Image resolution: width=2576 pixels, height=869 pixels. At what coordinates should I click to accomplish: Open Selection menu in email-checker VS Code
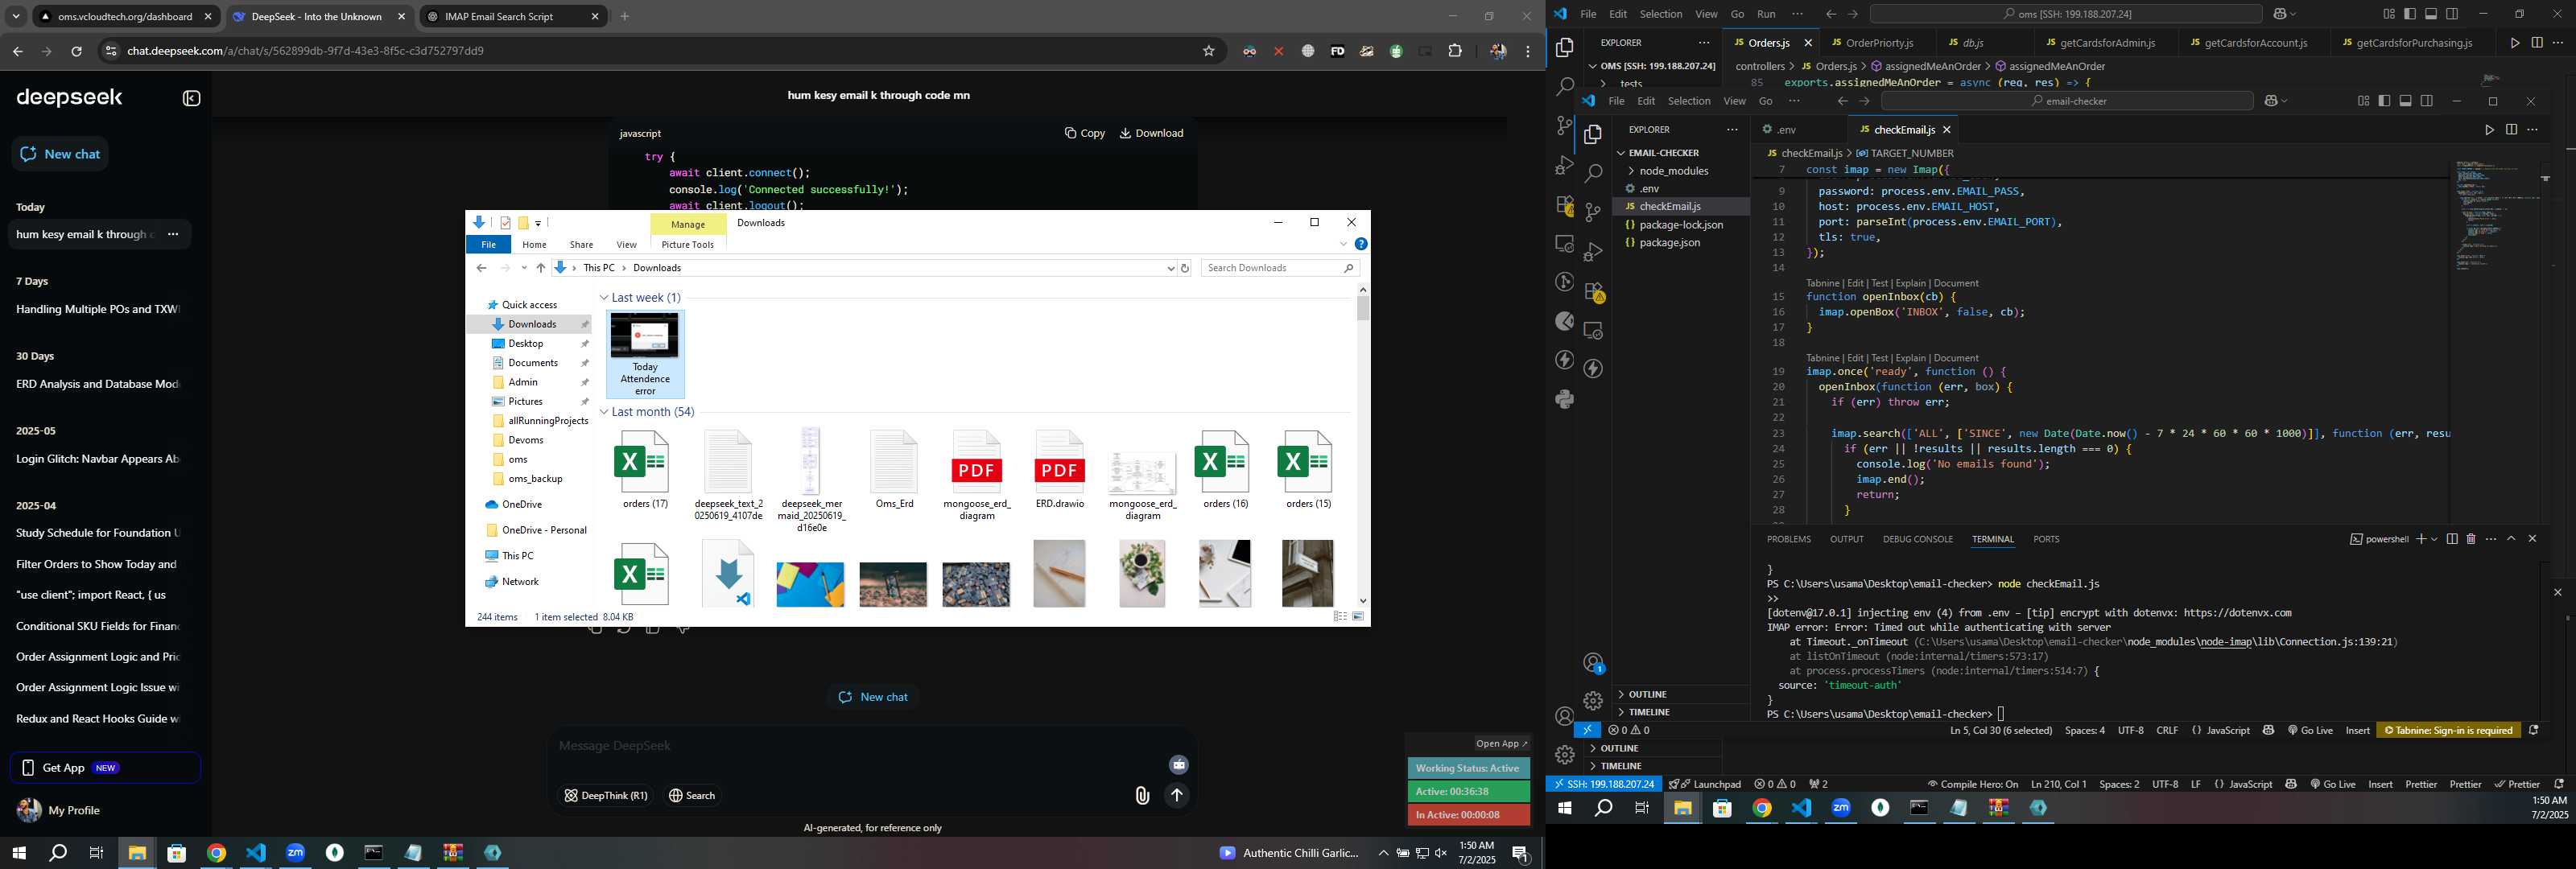[1689, 101]
